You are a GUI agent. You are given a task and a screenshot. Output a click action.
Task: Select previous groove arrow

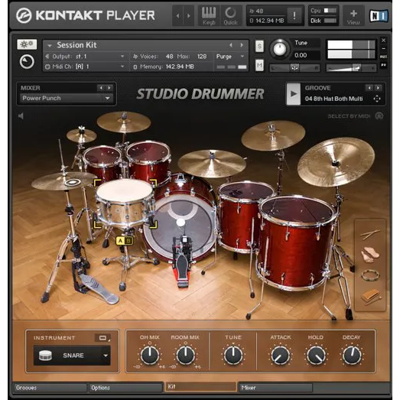(x=369, y=88)
